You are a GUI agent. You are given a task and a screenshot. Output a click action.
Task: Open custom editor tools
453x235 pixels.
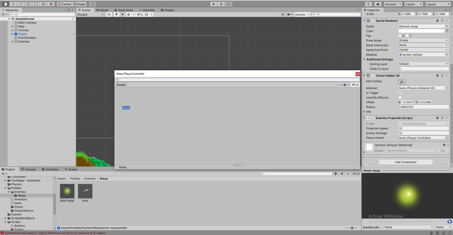click(x=51, y=4)
